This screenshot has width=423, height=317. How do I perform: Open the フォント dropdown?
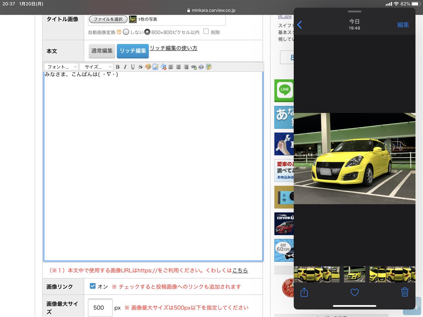pos(61,67)
